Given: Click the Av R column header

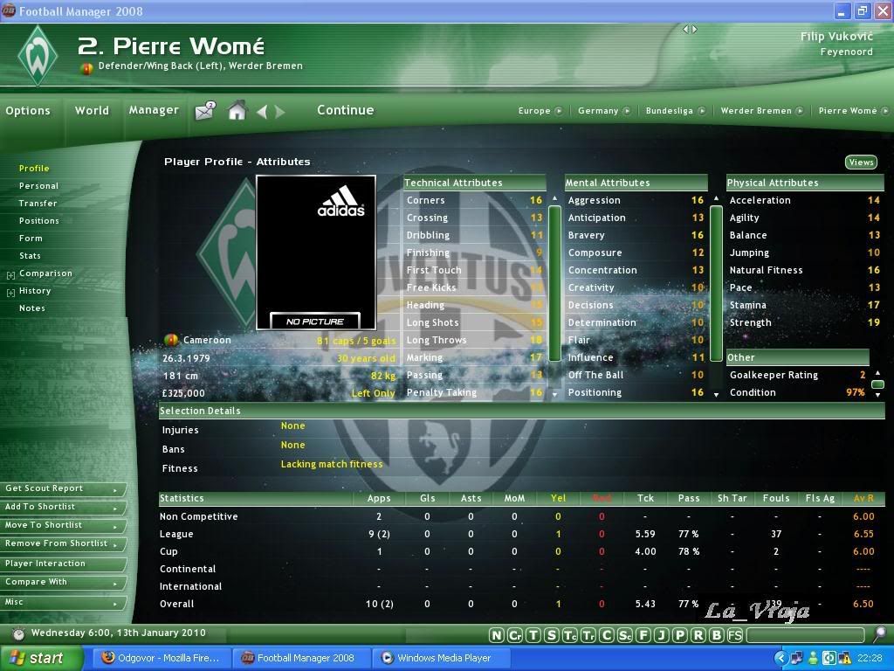Looking at the screenshot, I should tap(863, 498).
